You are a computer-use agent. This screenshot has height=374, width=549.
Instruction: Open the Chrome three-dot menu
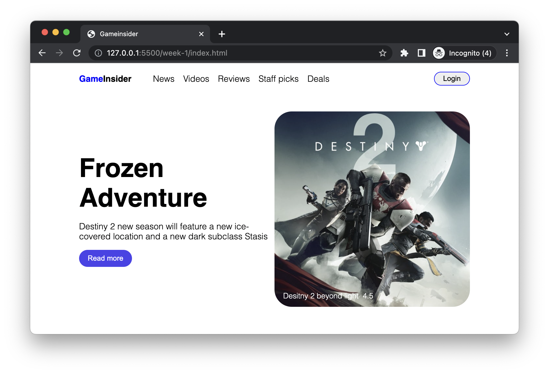[507, 53]
